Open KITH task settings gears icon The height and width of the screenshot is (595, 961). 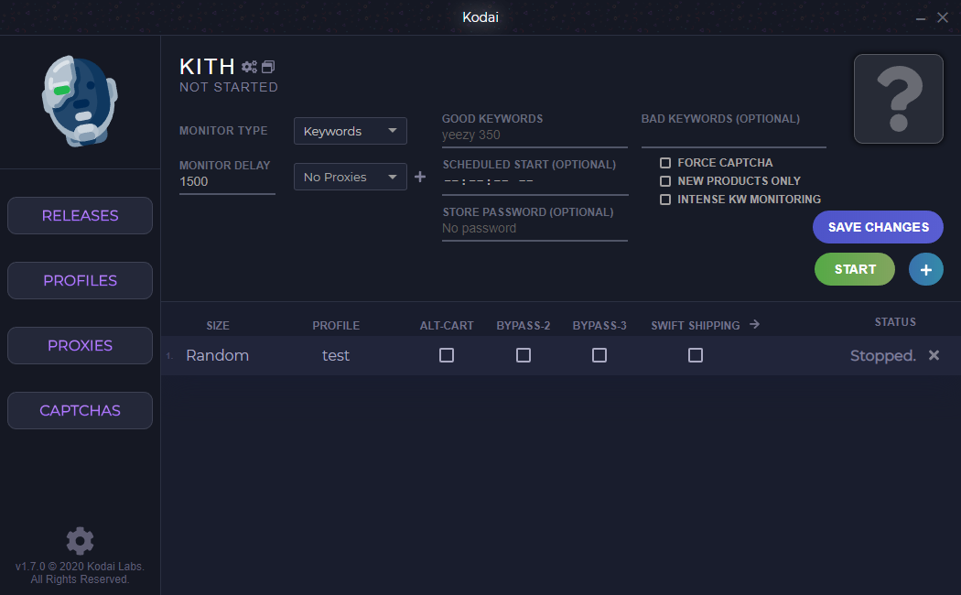249,67
